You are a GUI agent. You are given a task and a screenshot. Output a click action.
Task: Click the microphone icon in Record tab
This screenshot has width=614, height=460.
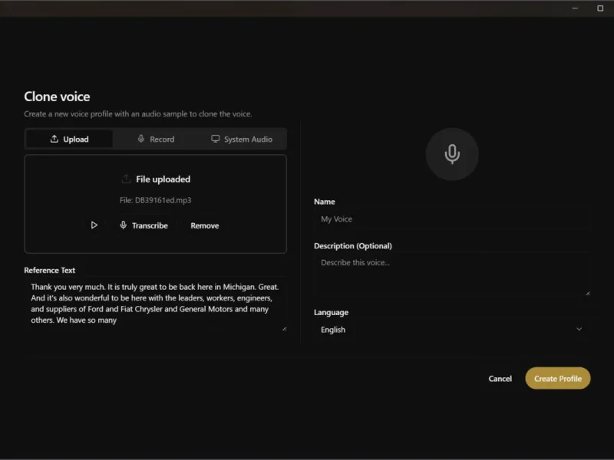(141, 139)
